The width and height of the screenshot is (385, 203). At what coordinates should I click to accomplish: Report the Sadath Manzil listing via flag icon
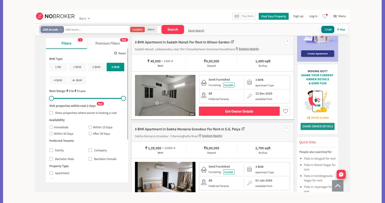pos(287,41)
